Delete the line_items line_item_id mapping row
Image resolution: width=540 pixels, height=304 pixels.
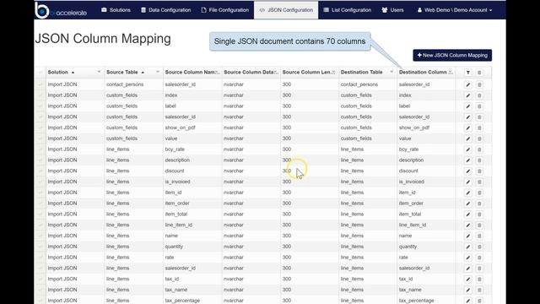[x=479, y=225]
